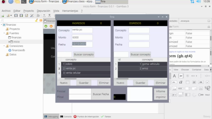The height and width of the screenshot is (119, 212).
Task: Click the double-arrow step debug icon
Action: (49, 16)
